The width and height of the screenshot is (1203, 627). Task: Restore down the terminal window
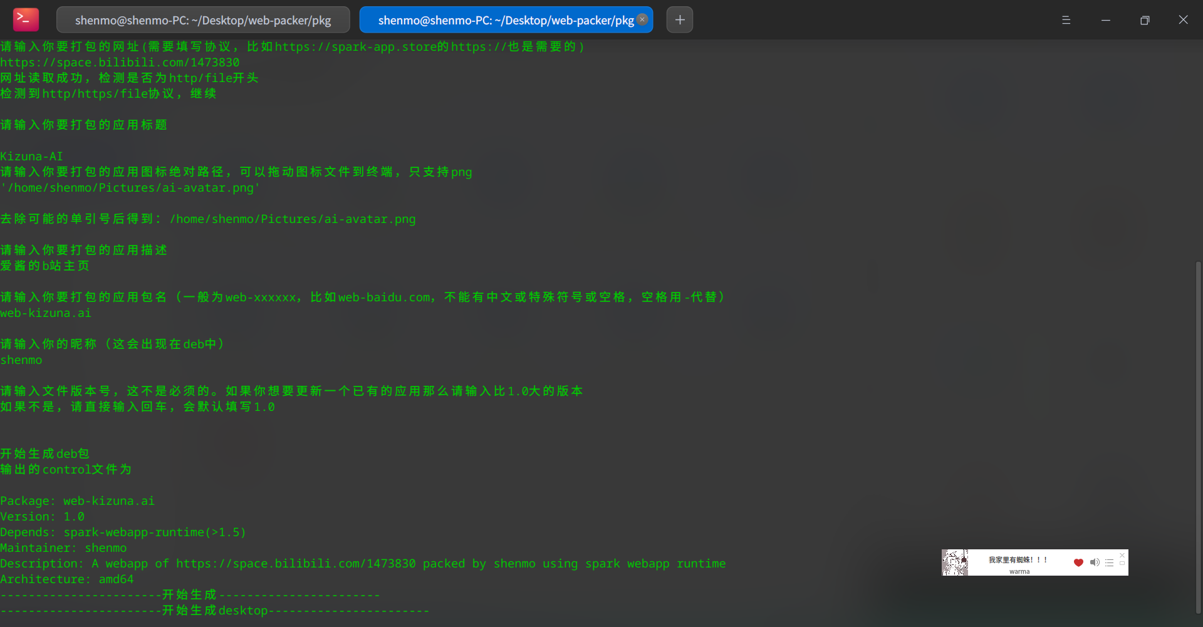point(1145,20)
